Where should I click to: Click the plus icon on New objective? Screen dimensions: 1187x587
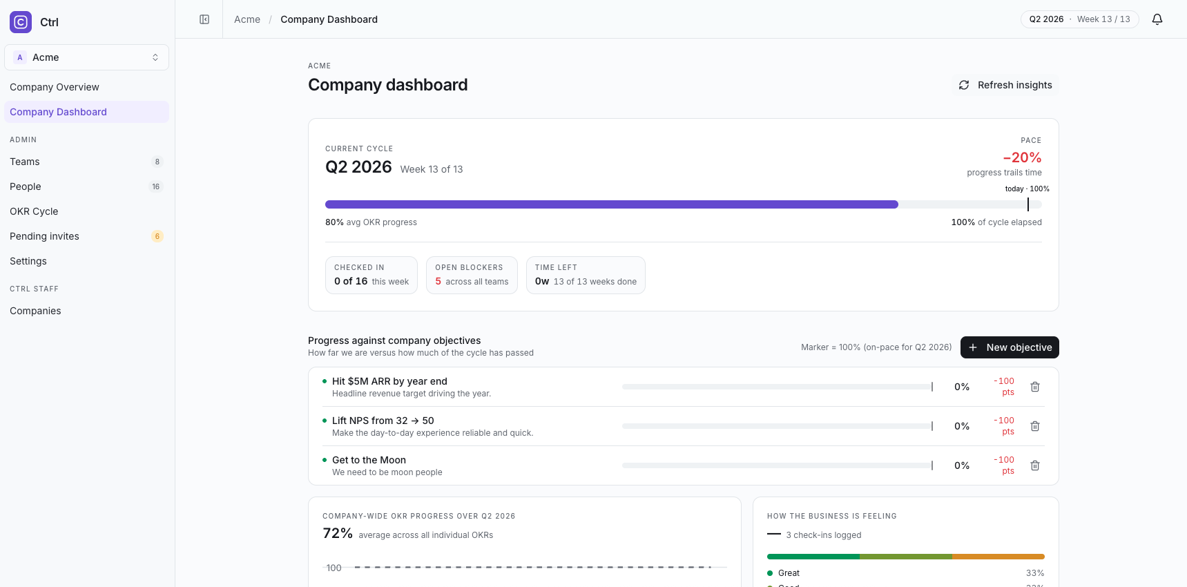pos(973,347)
